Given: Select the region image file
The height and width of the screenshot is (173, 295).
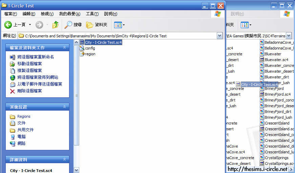Looking at the screenshot, I should [90, 54].
